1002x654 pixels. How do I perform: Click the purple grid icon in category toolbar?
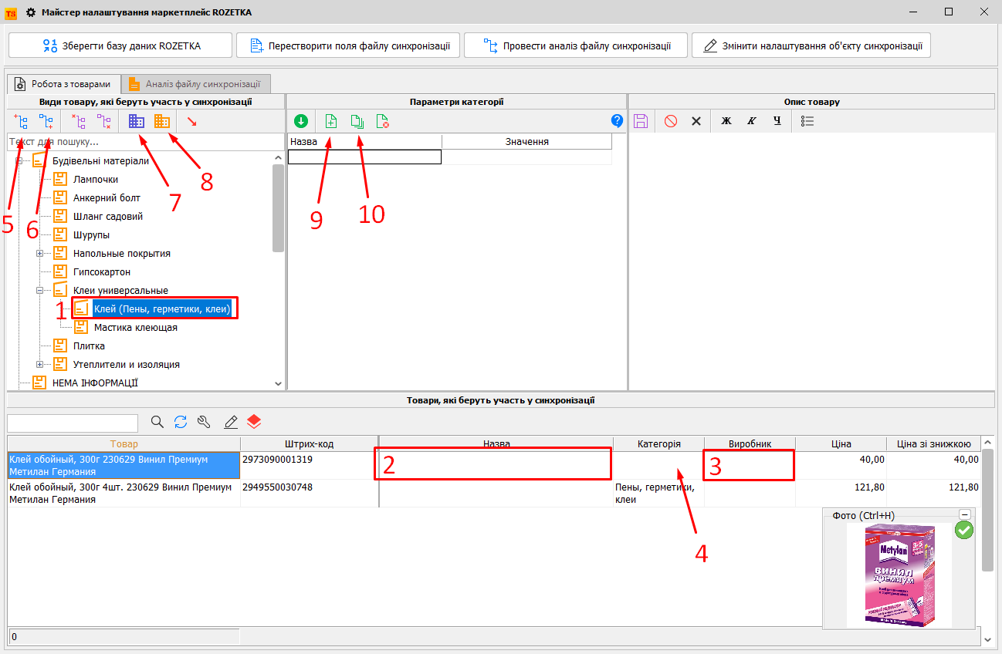(137, 121)
